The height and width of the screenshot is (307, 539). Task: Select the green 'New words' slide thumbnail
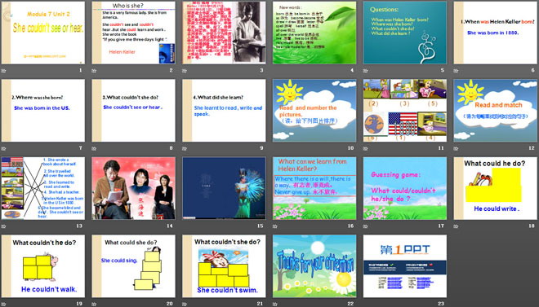tap(314, 33)
